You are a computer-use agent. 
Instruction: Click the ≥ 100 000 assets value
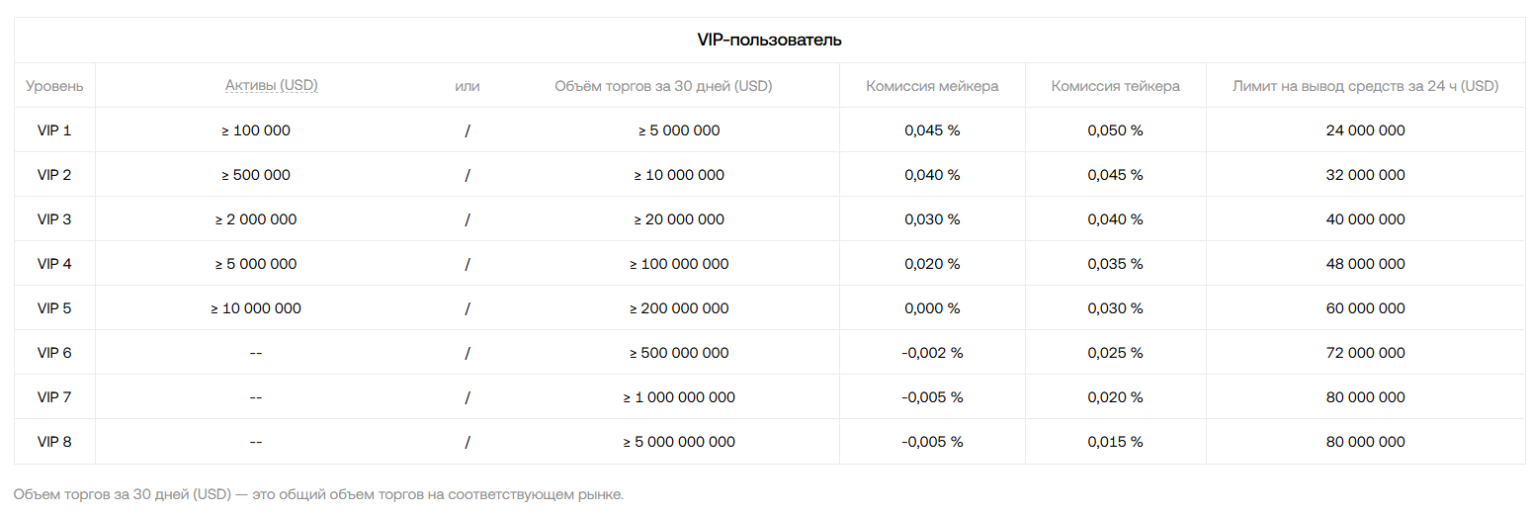point(256,130)
